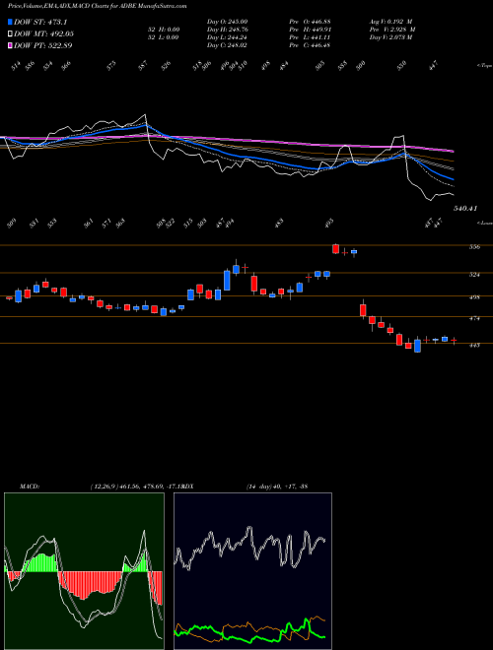The width and height of the screenshot is (493, 650).
Task: Click the MACD histogram panel
Action: tap(84, 571)
